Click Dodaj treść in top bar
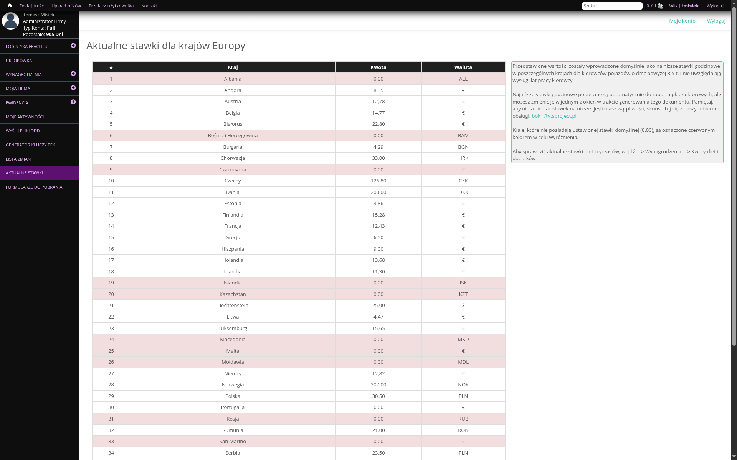This screenshot has width=737, height=460. point(31,6)
